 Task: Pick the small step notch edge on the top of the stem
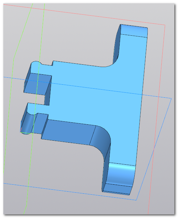pos(52,63)
